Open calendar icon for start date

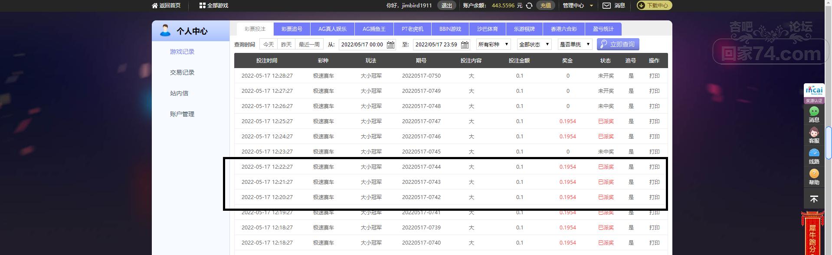[390, 45]
